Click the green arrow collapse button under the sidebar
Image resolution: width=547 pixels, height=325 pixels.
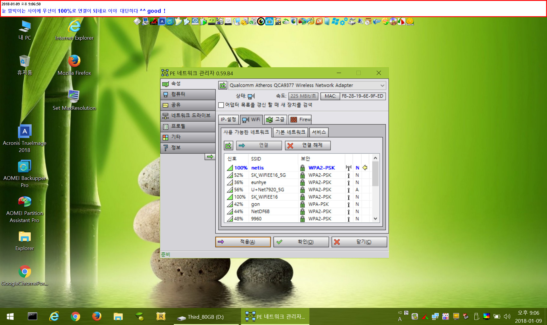point(210,157)
